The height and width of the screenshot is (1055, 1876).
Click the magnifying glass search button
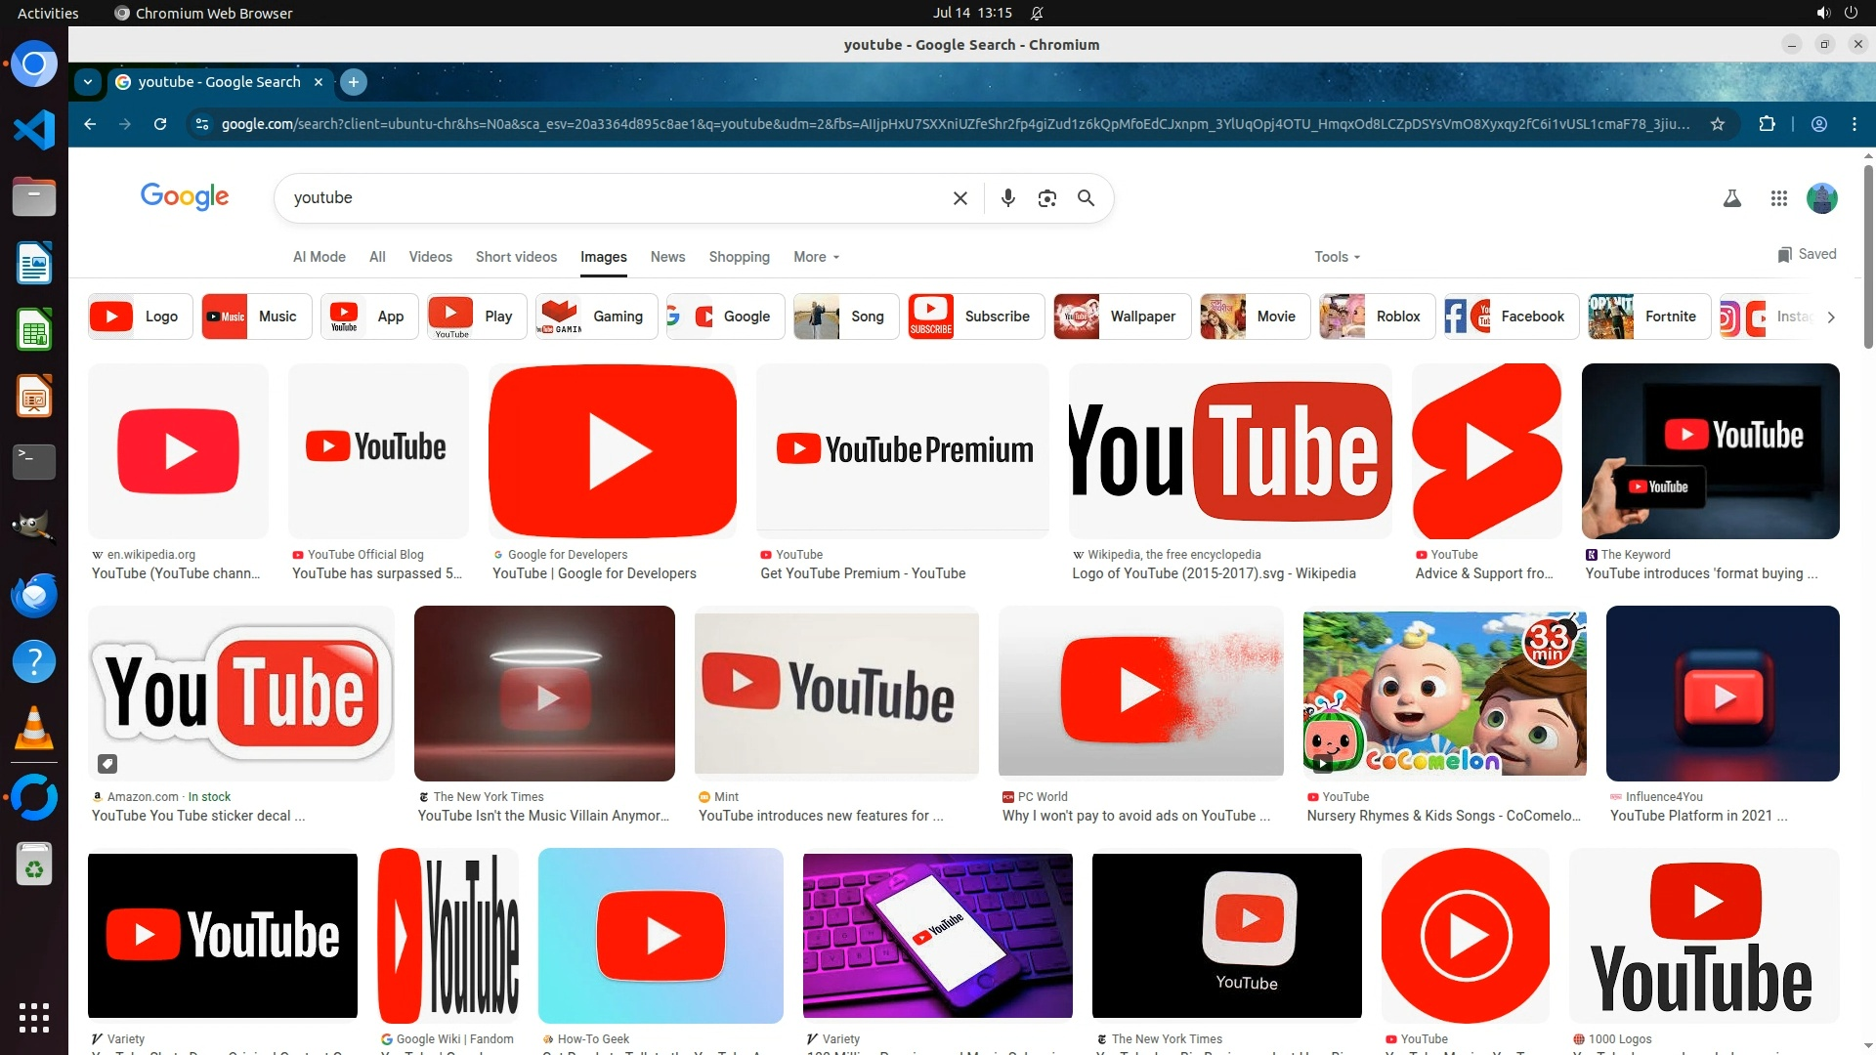[x=1086, y=198]
